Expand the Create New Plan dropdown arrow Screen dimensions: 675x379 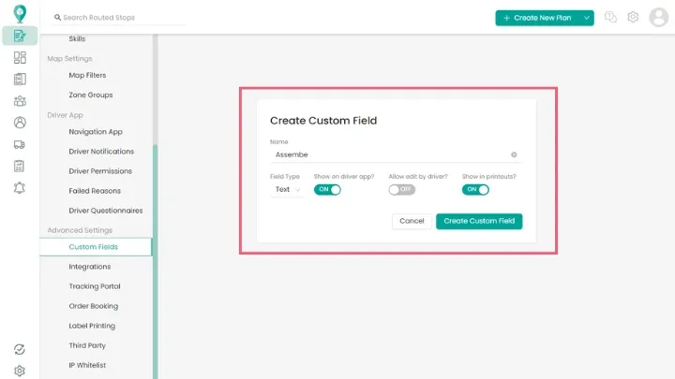(587, 18)
